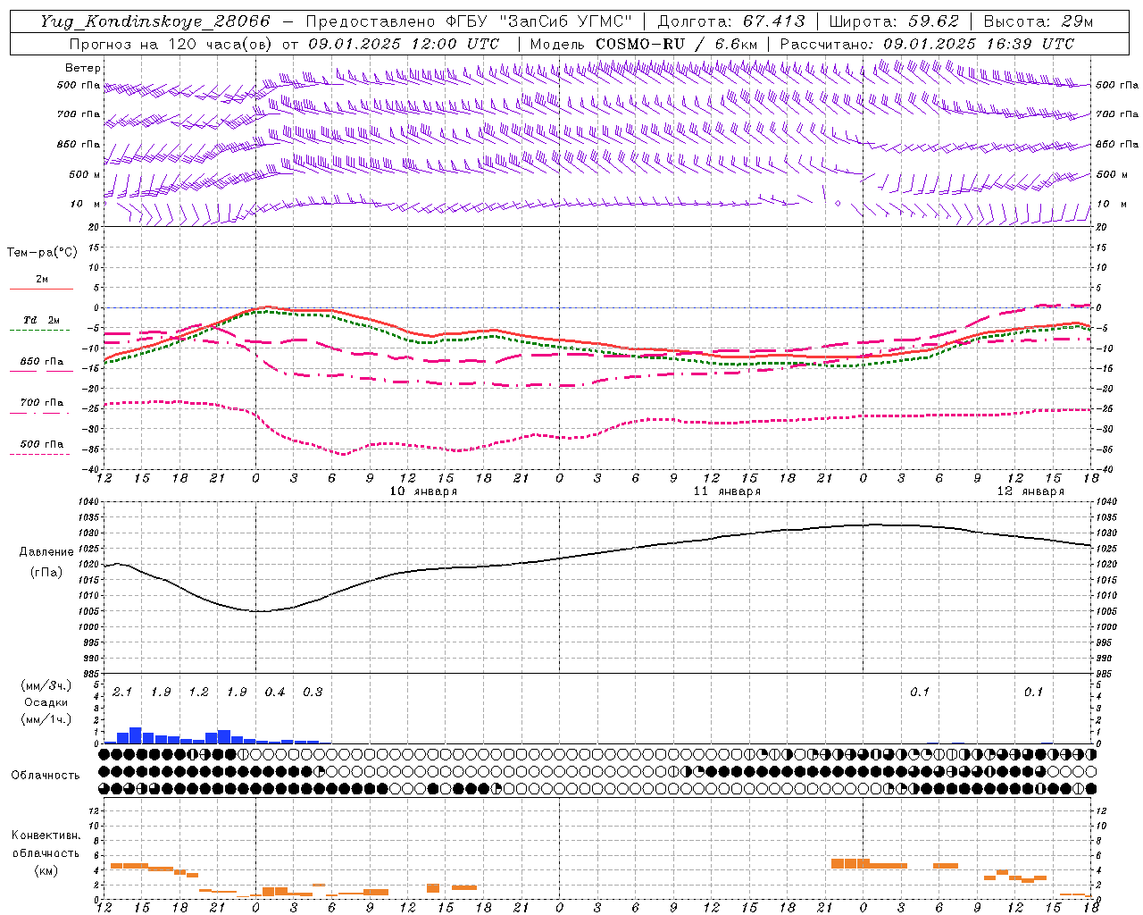
Task: Click the '0.3' three-hour precipitation value
Action: click(x=313, y=693)
